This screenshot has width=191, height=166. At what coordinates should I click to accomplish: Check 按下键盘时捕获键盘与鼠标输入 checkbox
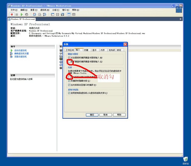[x=69, y=62]
